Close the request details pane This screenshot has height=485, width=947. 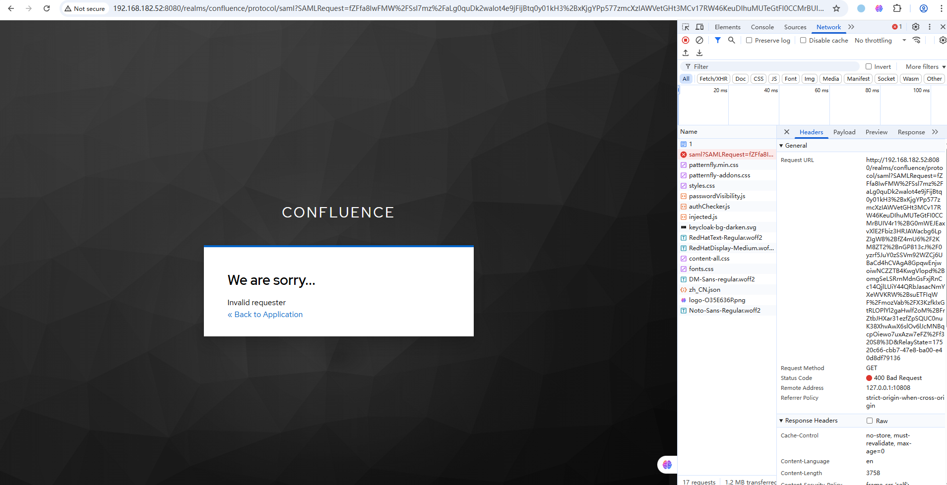pos(787,132)
